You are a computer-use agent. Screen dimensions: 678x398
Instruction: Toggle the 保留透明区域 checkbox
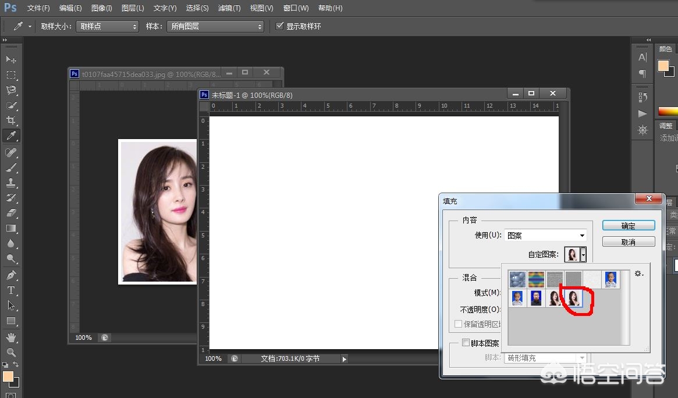[458, 324]
